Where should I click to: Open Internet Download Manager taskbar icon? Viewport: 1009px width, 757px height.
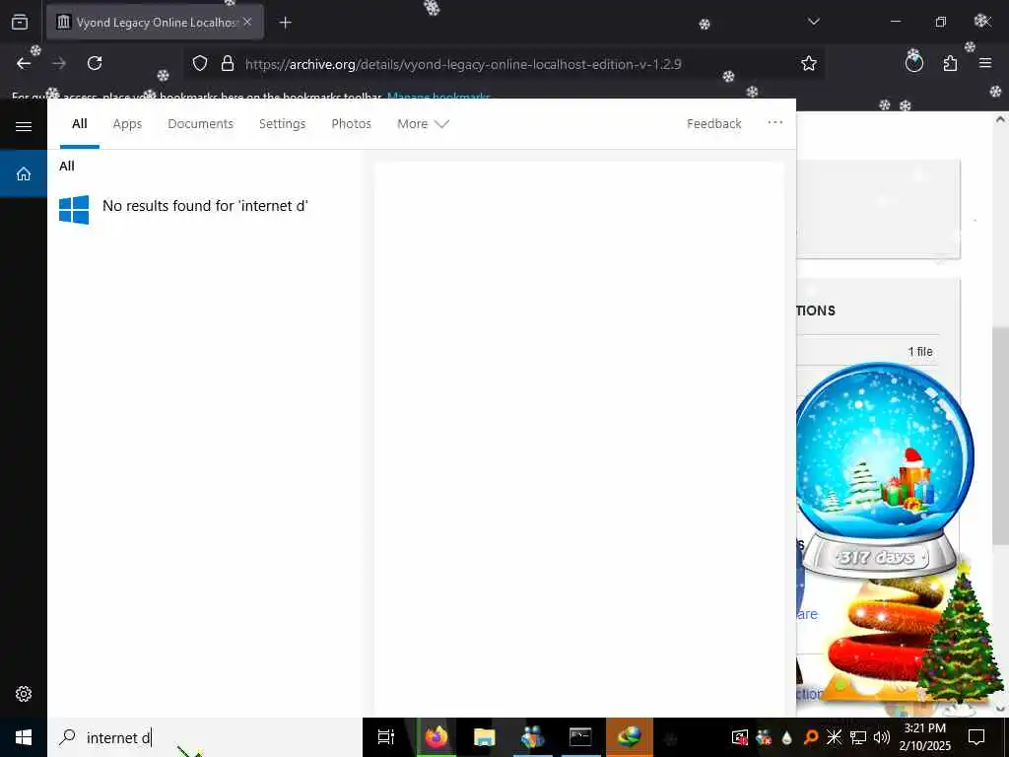(630, 737)
